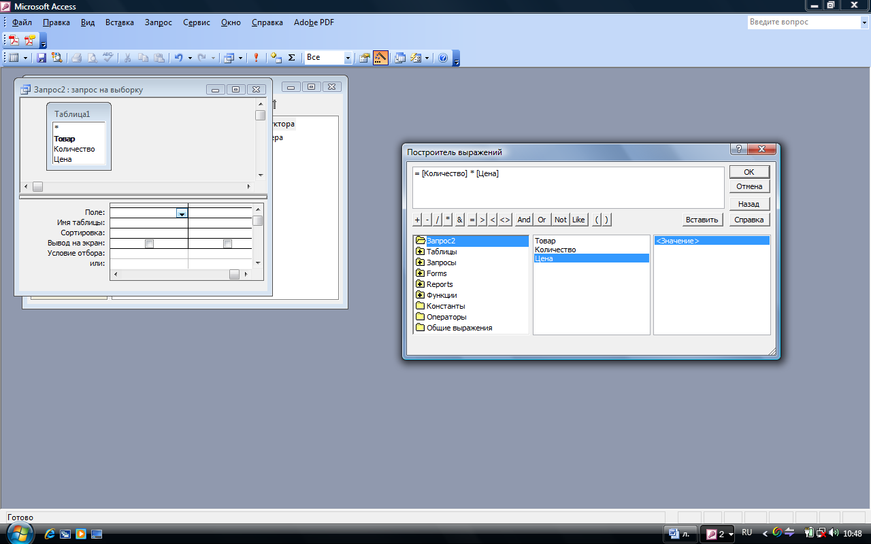Screen dimensions: 871x544
Task: Open the Сервис menu
Action: click(x=197, y=22)
